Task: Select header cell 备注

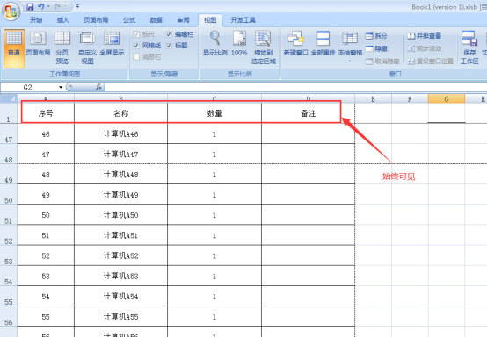Action: point(308,113)
